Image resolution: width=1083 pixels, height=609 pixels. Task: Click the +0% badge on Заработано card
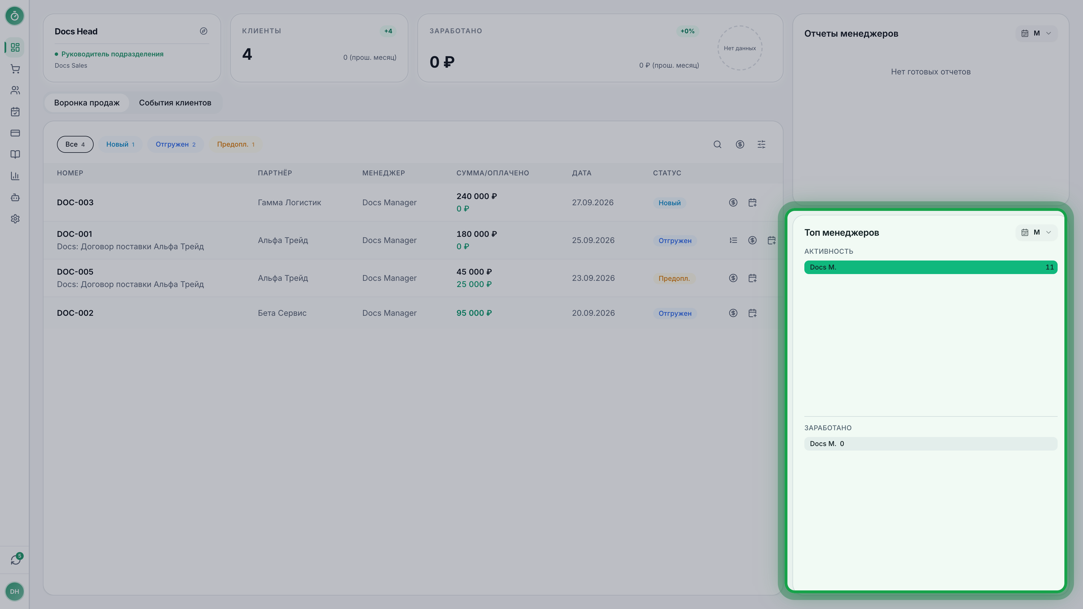click(687, 31)
